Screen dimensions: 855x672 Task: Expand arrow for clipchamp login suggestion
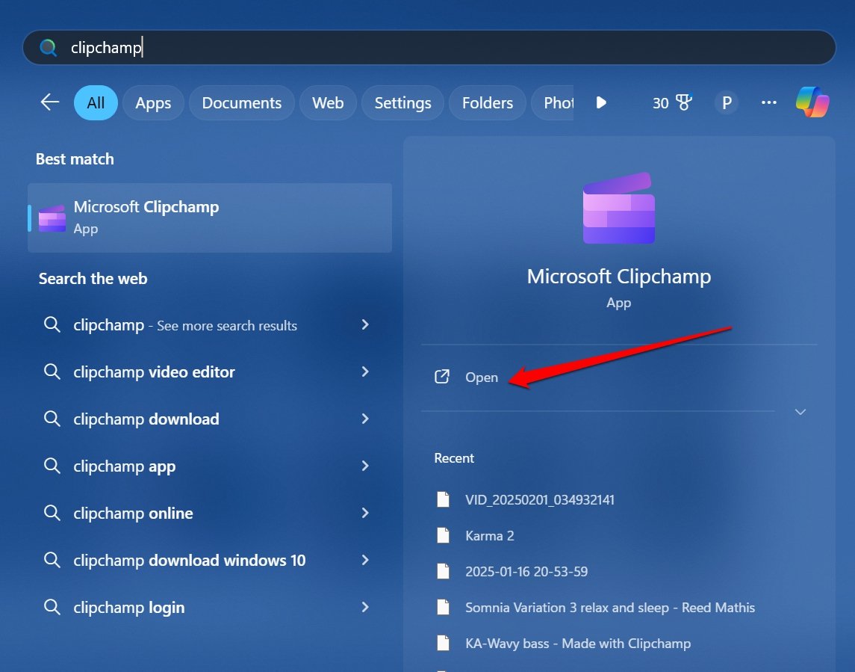pos(365,607)
